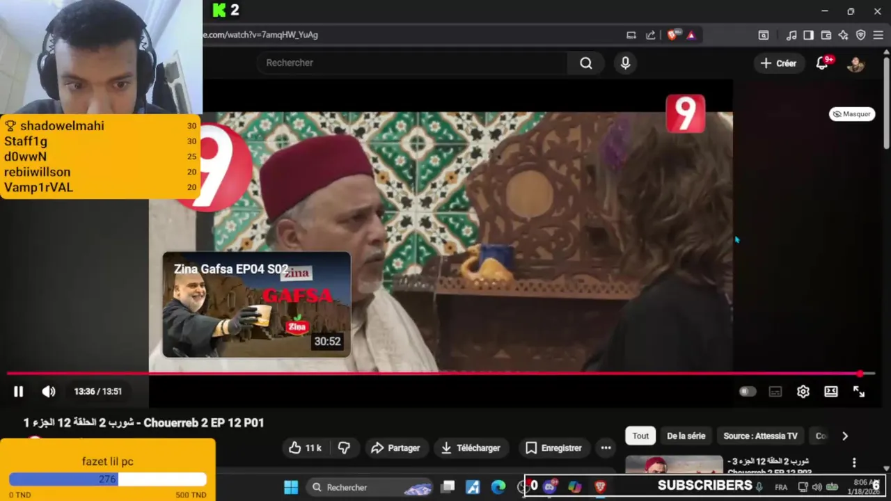This screenshot has height=501, width=891.
Task: Open the YouTube account avatar menu
Action: point(855,64)
